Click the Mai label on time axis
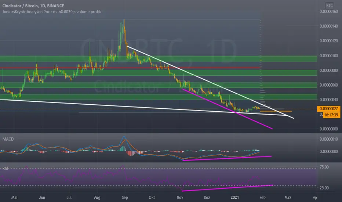Viewport: 342px width, 202px height. point(14,198)
